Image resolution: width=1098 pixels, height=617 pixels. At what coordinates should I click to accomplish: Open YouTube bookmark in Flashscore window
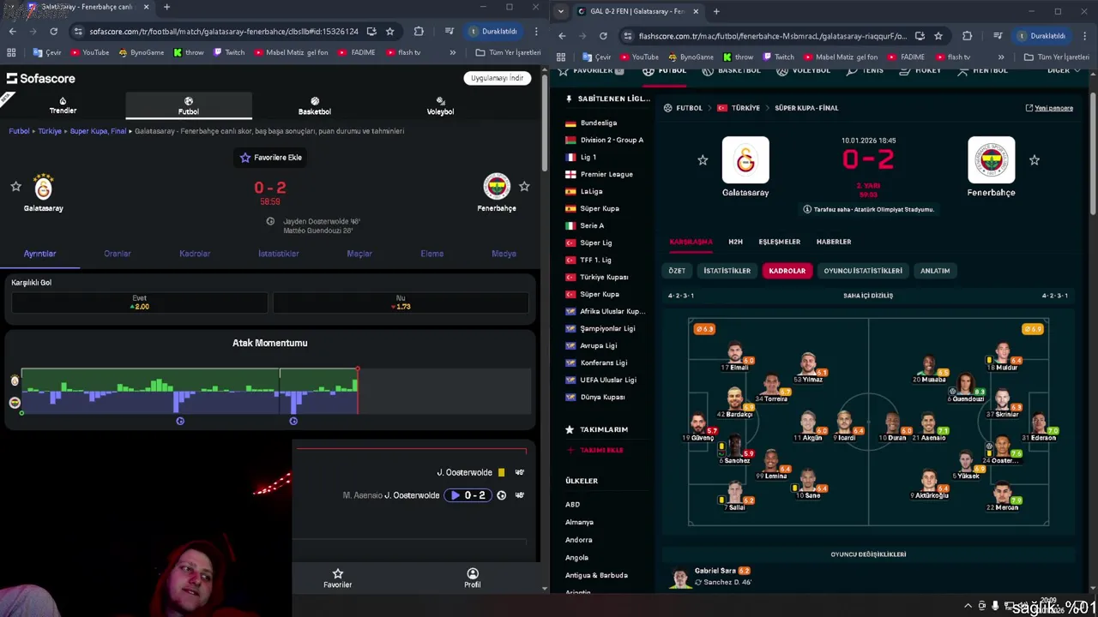tap(639, 57)
